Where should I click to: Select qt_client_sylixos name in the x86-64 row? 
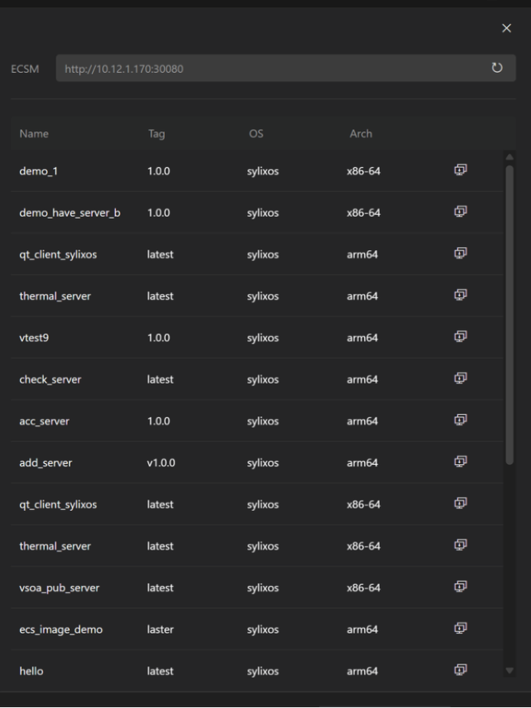tap(58, 505)
